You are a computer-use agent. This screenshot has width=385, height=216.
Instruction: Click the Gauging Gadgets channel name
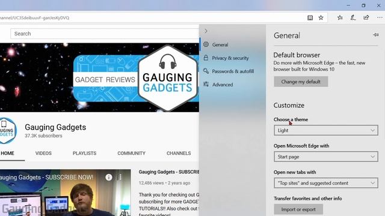(55, 127)
